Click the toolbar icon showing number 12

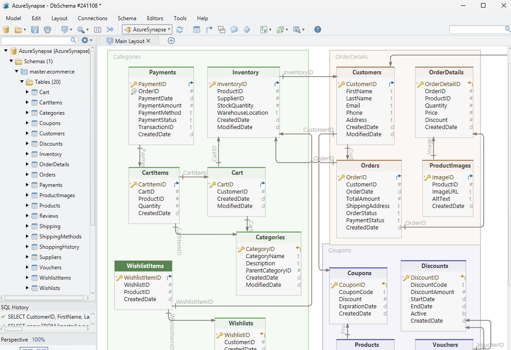point(98,30)
